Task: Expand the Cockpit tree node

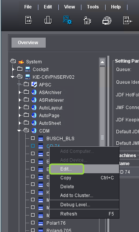Action: 13,69
